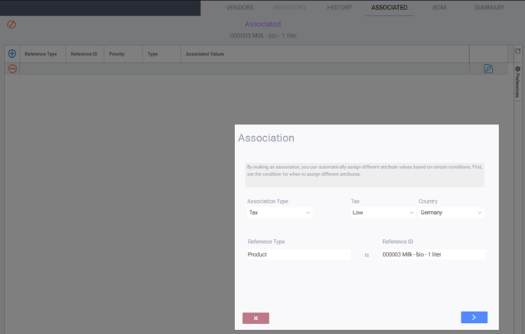Image resolution: width=525 pixels, height=334 pixels.
Task: Click the Associated Values column header
Action: tap(205, 54)
